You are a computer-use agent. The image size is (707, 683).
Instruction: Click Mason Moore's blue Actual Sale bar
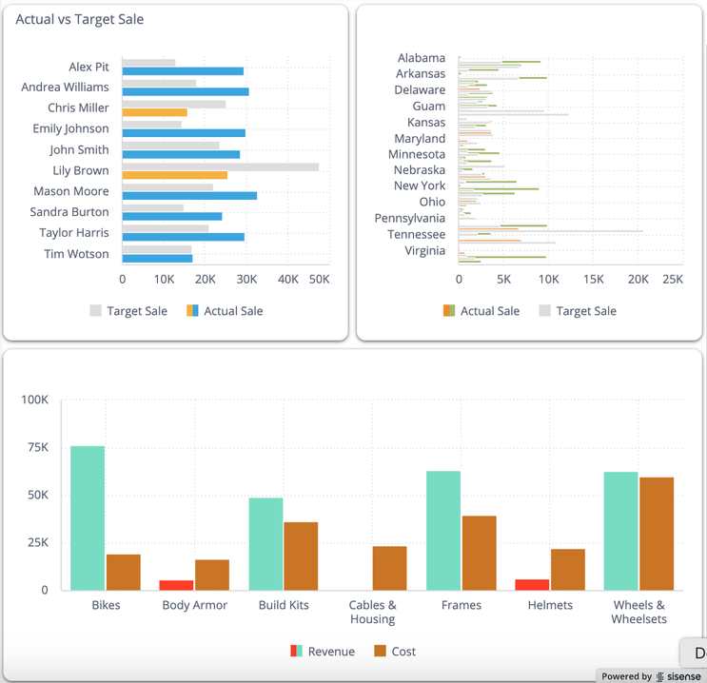click(x=189, y=196)
